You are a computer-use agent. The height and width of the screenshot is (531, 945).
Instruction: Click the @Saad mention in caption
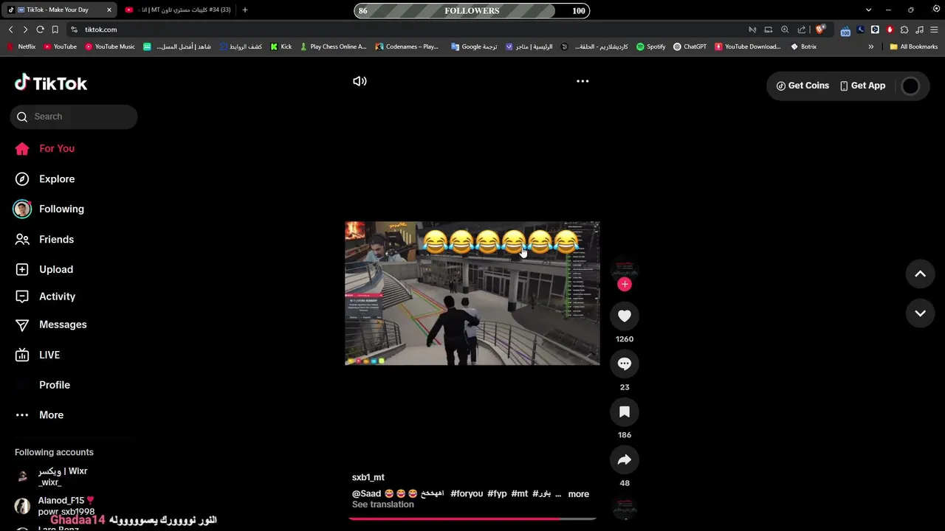[366, 493]
